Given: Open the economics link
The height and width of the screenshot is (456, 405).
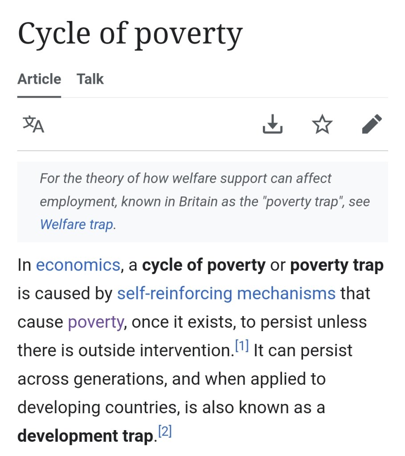Looking at the screenshot, I should [x=78, y=265].
